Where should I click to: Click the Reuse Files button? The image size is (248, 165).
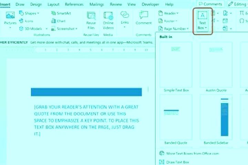coord(91,21)
